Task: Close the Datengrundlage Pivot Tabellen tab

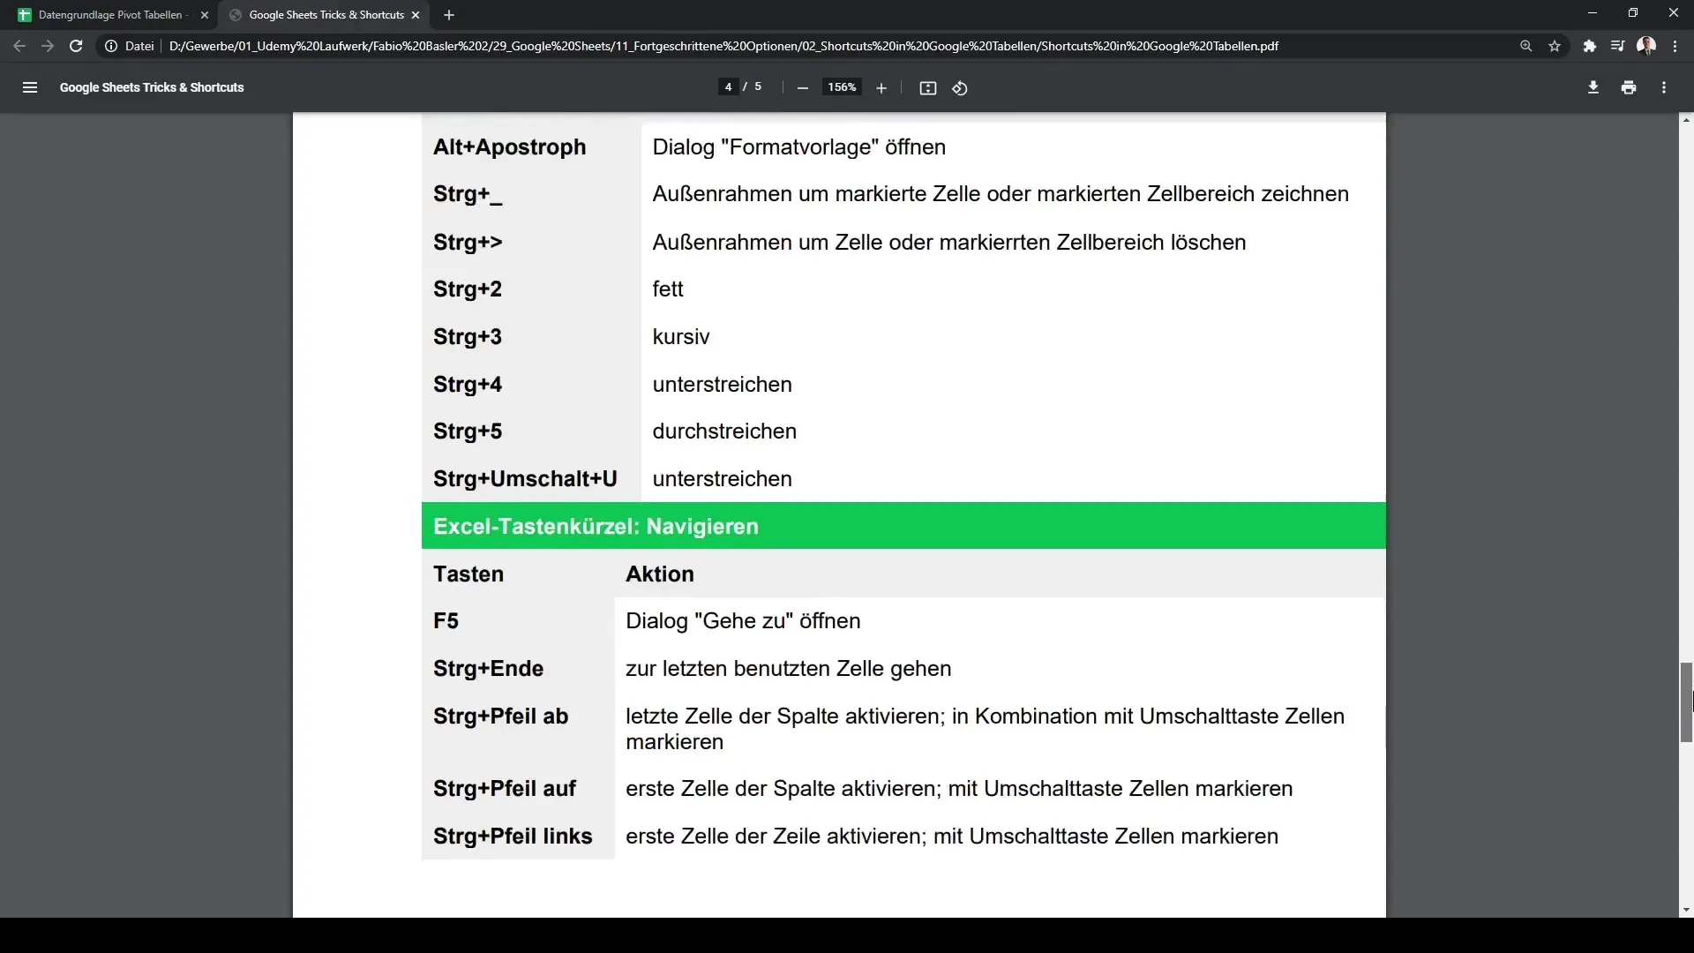Action: [205, 15]
